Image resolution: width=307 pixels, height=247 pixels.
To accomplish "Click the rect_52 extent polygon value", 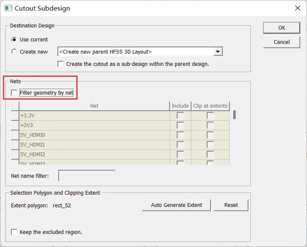I will pyautogui.click(x=62, y=206).
